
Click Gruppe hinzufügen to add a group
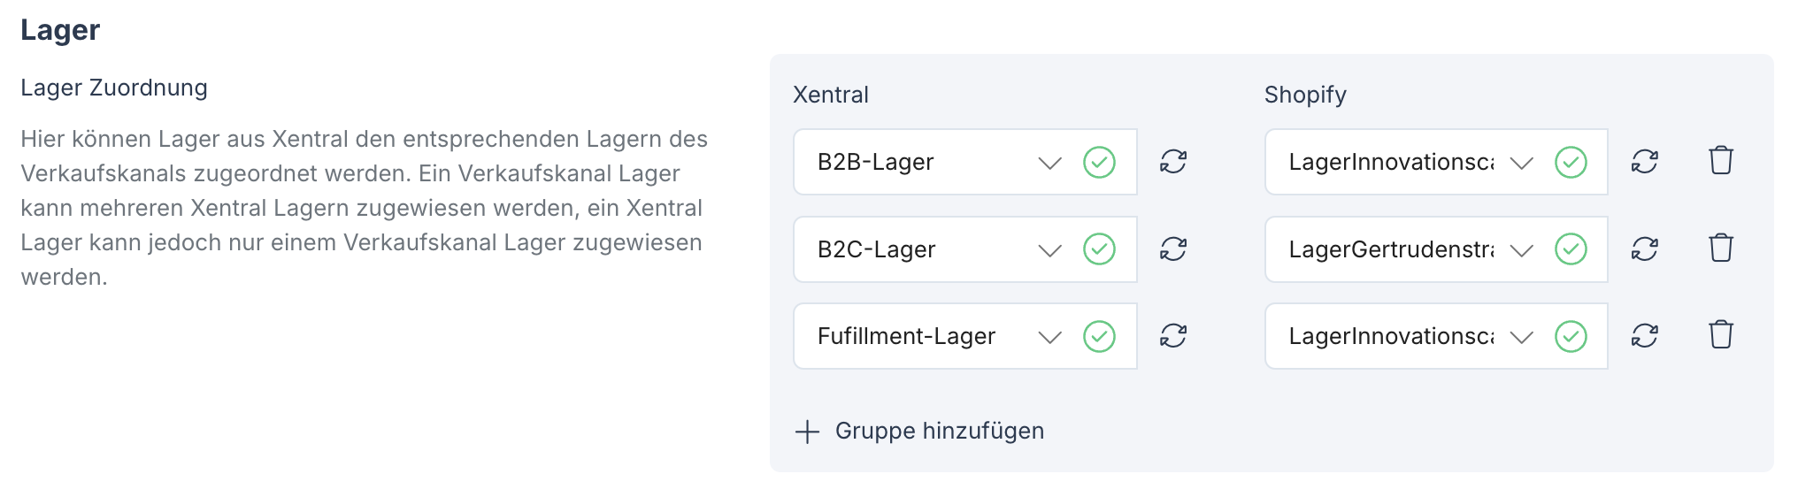(939, 431)
